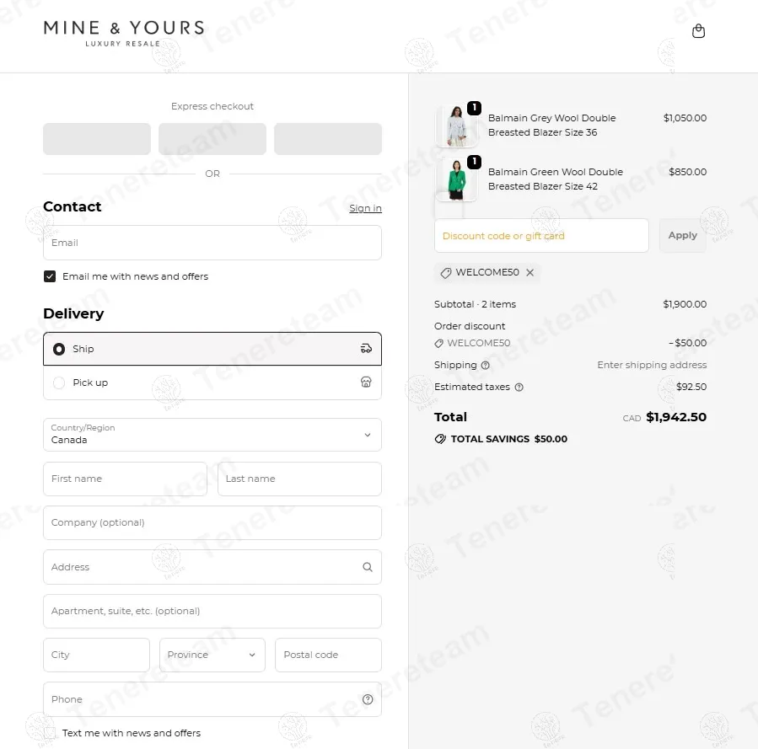Click the store pickup icon

366,383
